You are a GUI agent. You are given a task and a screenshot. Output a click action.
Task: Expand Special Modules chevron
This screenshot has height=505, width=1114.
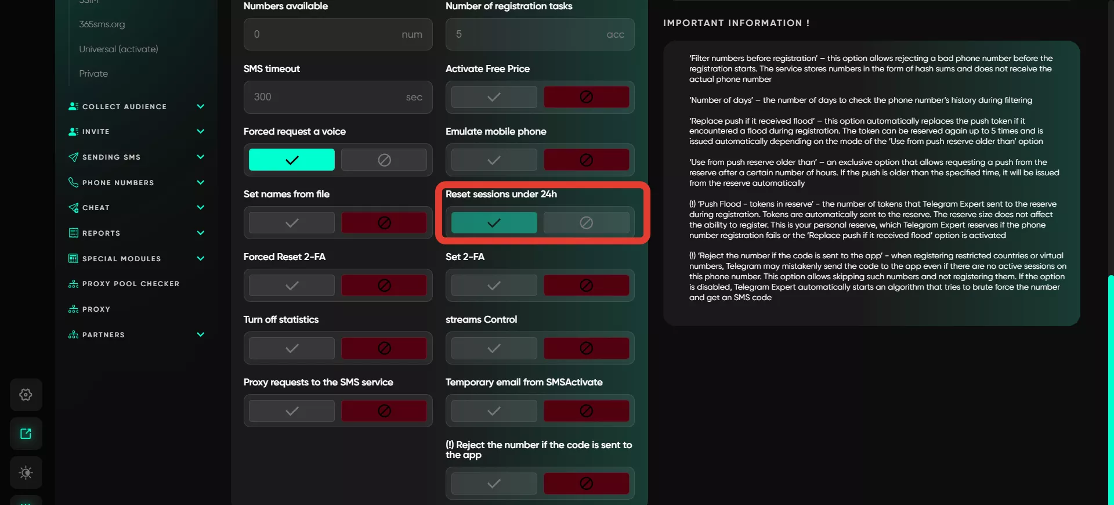click(x=201, y=258)
